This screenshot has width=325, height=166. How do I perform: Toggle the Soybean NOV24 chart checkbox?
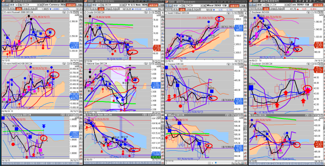coord(250,12)
